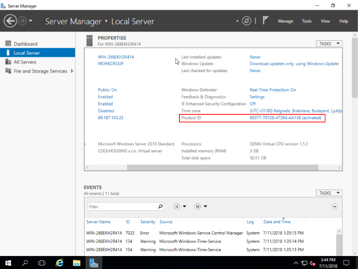Click Never link for last checked updates
The height and width of the screenshot is (269, 358).
click(255, 70)
